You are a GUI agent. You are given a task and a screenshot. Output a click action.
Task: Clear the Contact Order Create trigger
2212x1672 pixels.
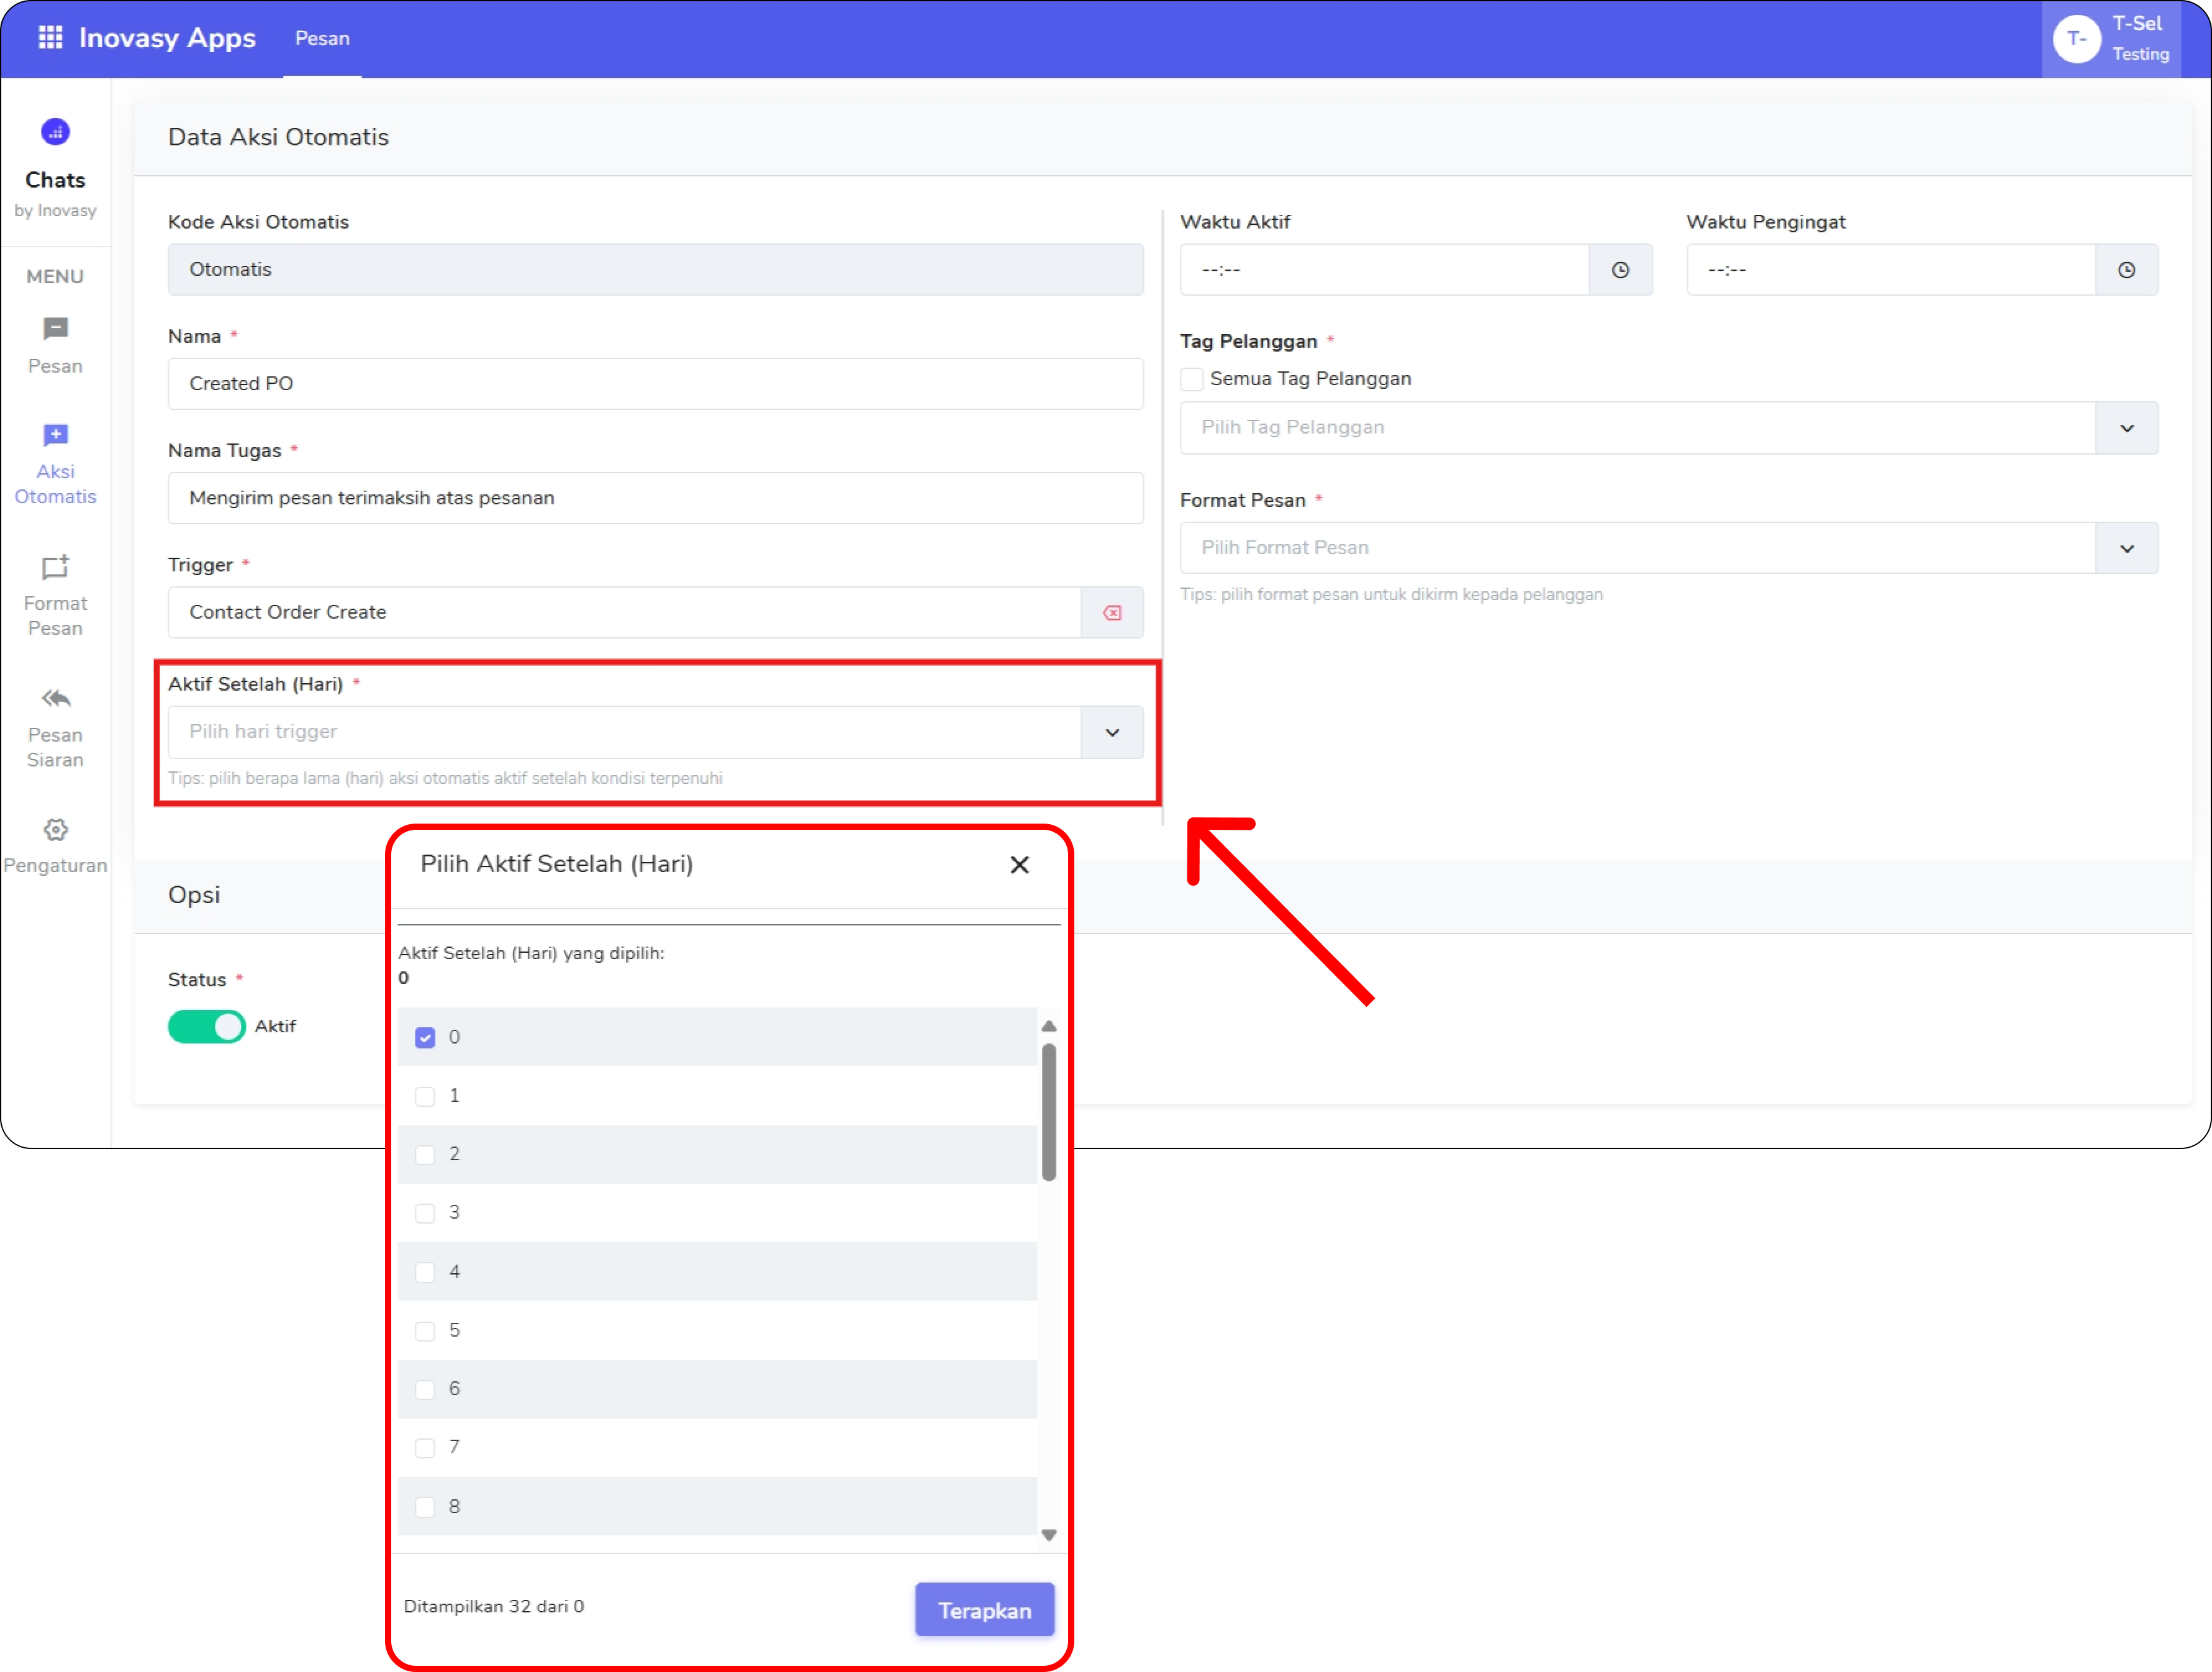point(1112,613)
